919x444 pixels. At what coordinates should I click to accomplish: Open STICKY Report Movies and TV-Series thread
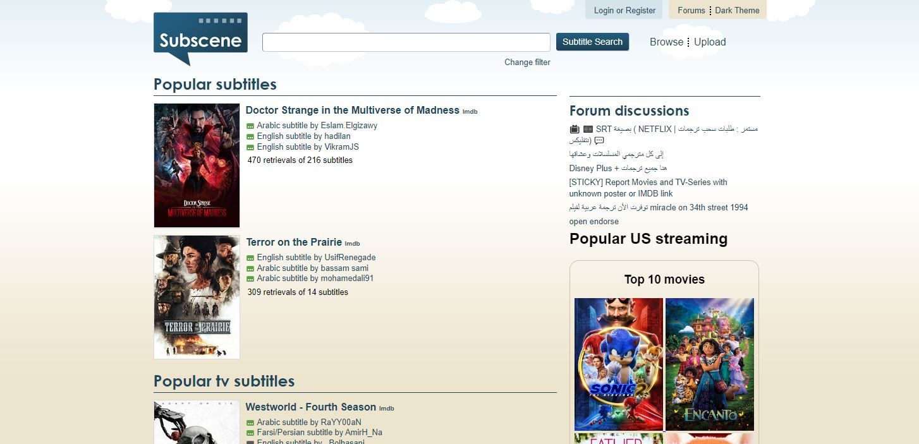pyautogui.click(x=648, y=188)
